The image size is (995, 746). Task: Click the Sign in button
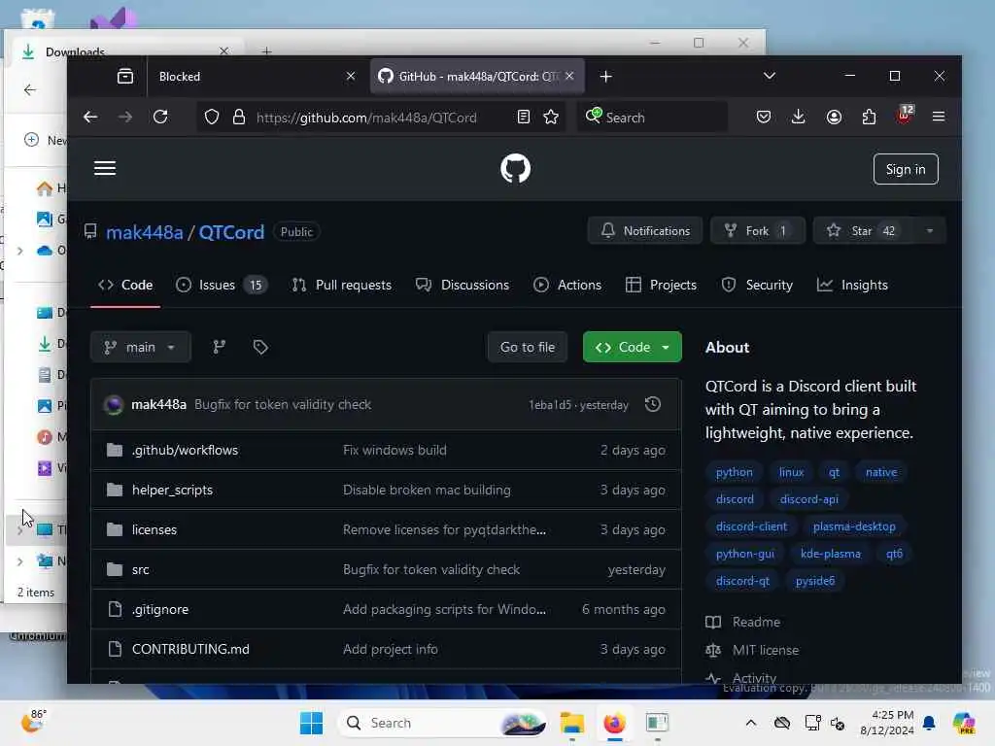coord(906,169)
